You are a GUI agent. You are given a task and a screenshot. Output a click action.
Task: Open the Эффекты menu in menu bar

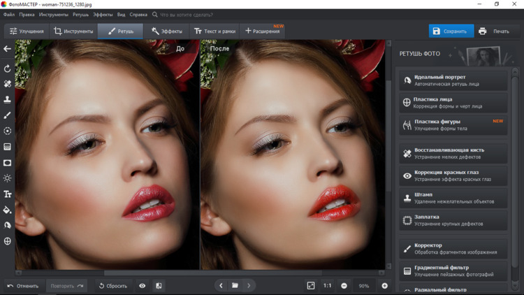[x=103, y=15]
